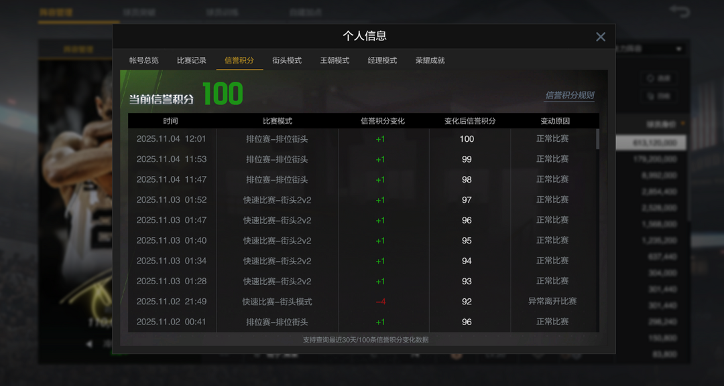Click the large green 100 credit score
The width and height of the screenshot is (724, 386).
point(223,94)
